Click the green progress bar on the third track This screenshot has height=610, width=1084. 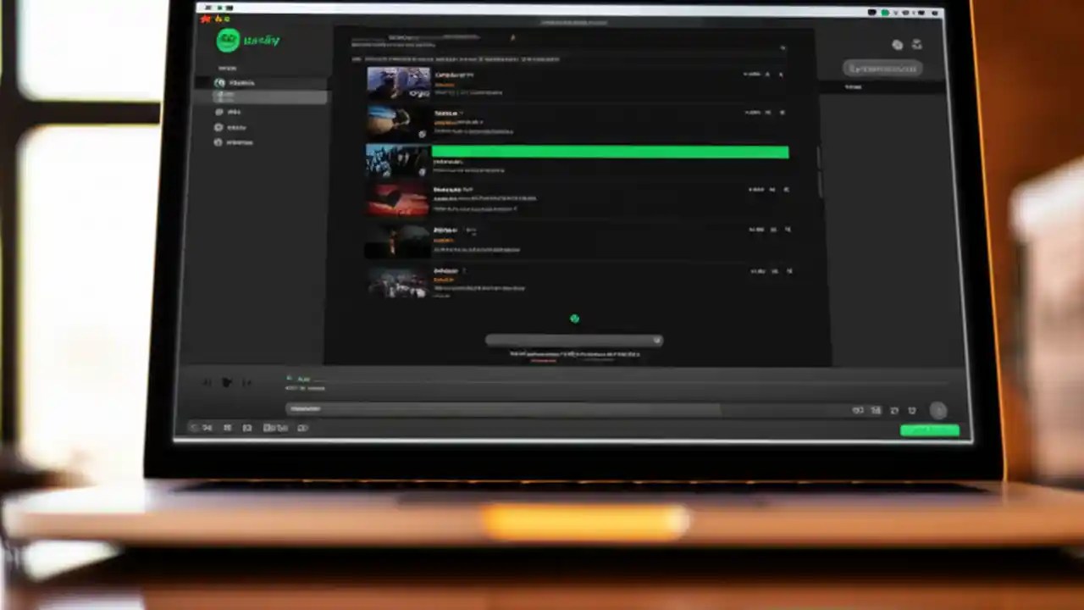(x=610, y=152)
